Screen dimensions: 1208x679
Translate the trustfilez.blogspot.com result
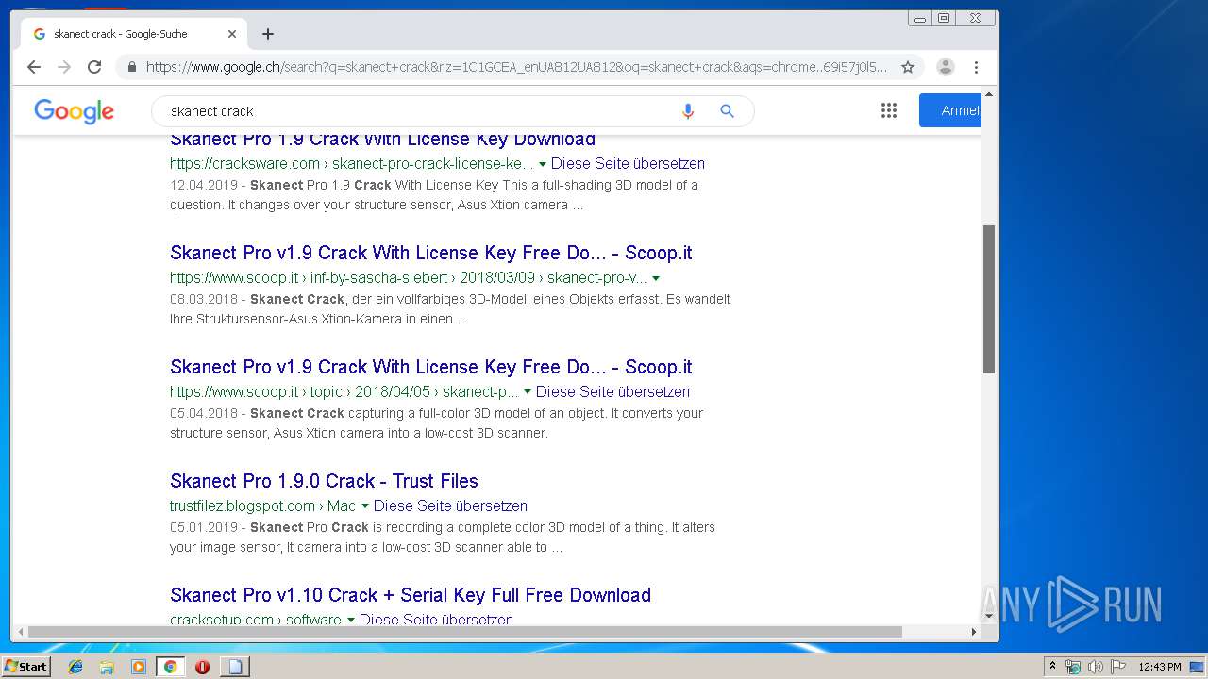(x=450, y=505)
